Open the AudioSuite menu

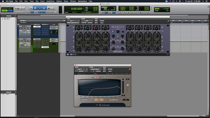pyautogui.click(x=50, y=1)
